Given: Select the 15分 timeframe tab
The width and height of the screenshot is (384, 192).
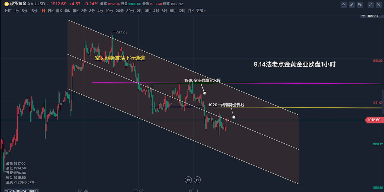Looking at the screenshot, I should point(34,11).
